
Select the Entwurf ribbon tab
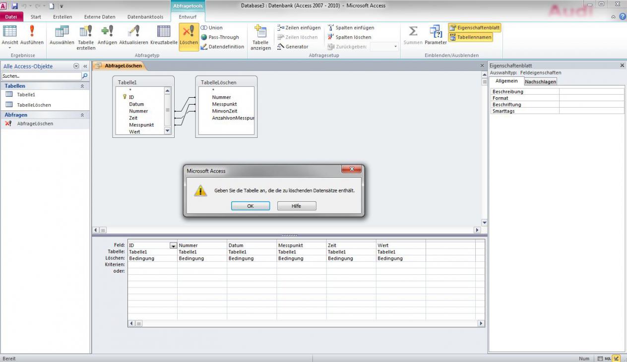(188, 17)
